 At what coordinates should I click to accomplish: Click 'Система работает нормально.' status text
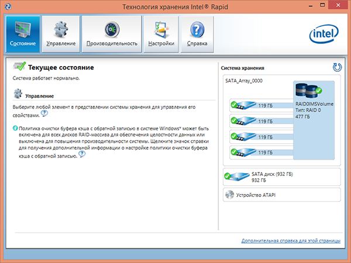(46, 78)
